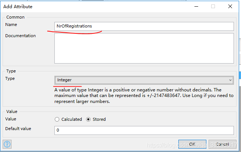Focus the Name field containing NrOfRegistrations
This screenshot has height=152, width=241.
pyautogui.click(x=144, y=26)
